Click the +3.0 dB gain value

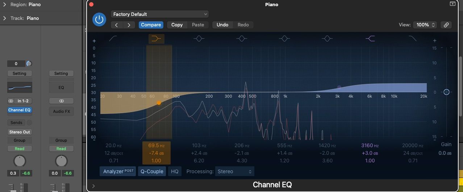[x=370, y=153]
